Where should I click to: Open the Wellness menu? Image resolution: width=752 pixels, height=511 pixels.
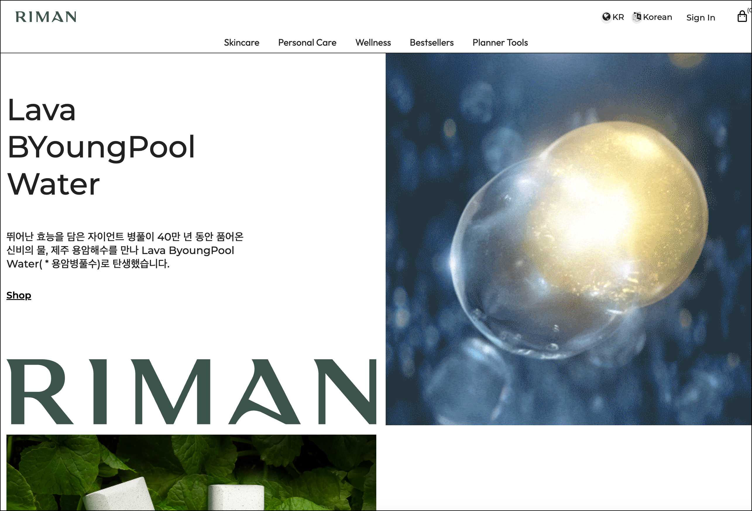[x=373, y=42]
